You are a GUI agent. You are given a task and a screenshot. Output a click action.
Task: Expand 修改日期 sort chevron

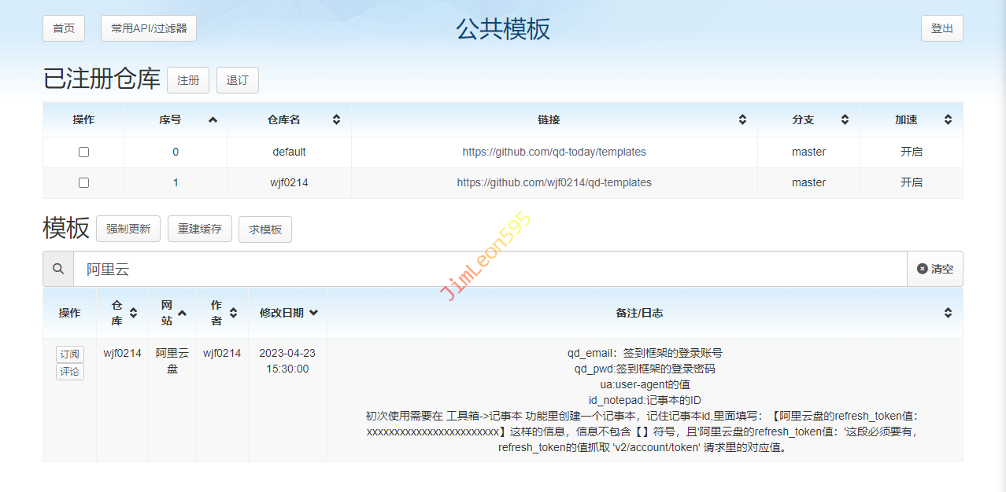tap(313, 313)
